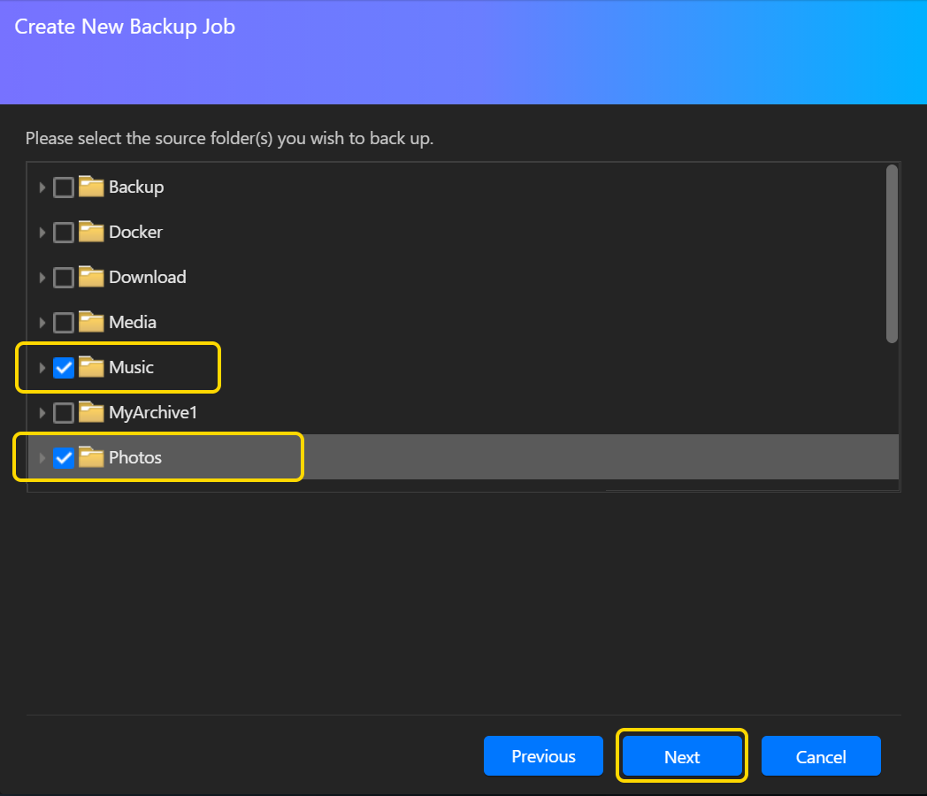Screen dimensions: 927x796
Task: Expand the MyArchive1 folder arrow
Action: [42, 413]
